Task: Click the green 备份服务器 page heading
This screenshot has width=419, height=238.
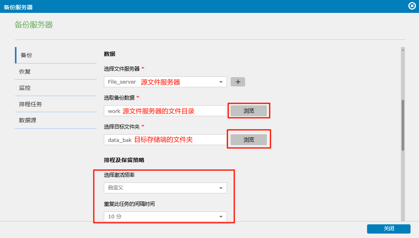Action: [34, 25]
